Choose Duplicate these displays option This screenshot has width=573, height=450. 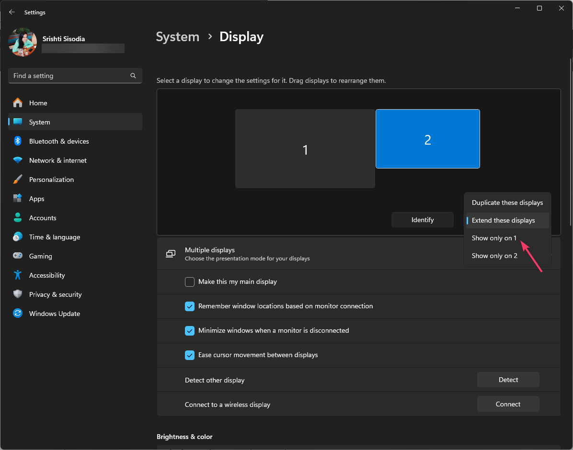pos(507,202)
